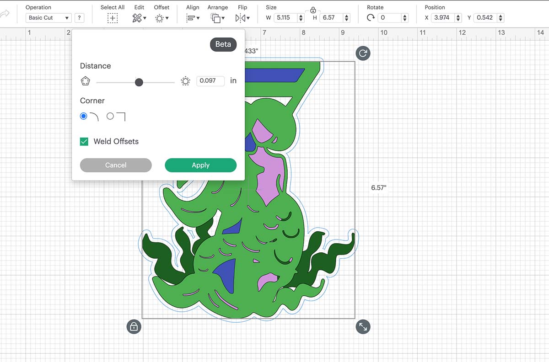
Task: Click the Size label
Action: [x=271, y=7]
